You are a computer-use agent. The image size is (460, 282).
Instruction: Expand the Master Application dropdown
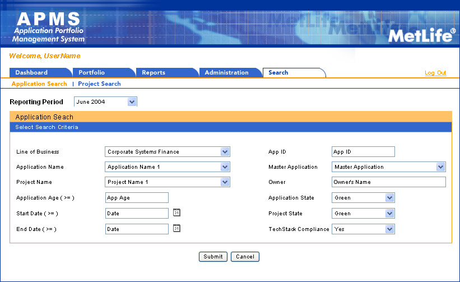point(389,167)
